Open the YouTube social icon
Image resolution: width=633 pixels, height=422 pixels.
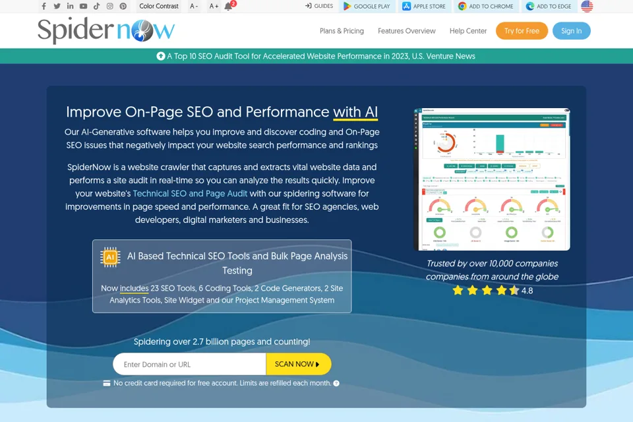coord(83,6)
